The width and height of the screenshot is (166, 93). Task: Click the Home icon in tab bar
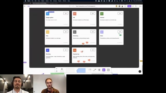(30, 3)
